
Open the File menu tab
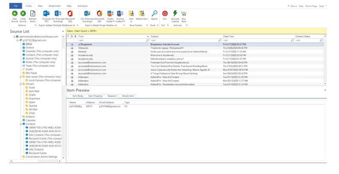16,6
